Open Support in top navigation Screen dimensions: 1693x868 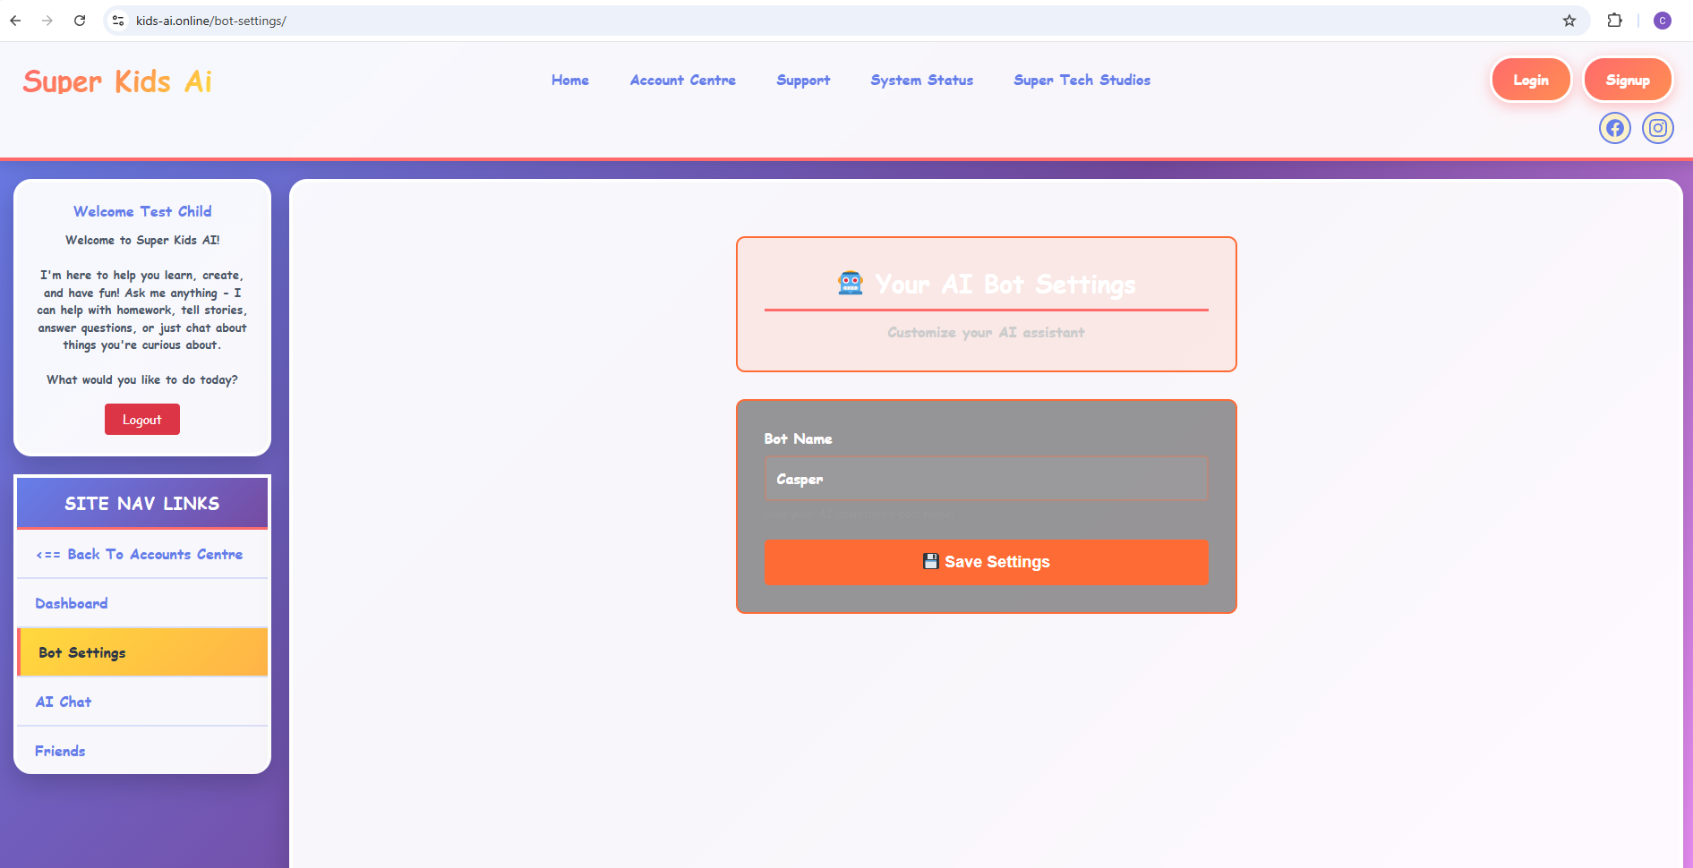point(803,81)
